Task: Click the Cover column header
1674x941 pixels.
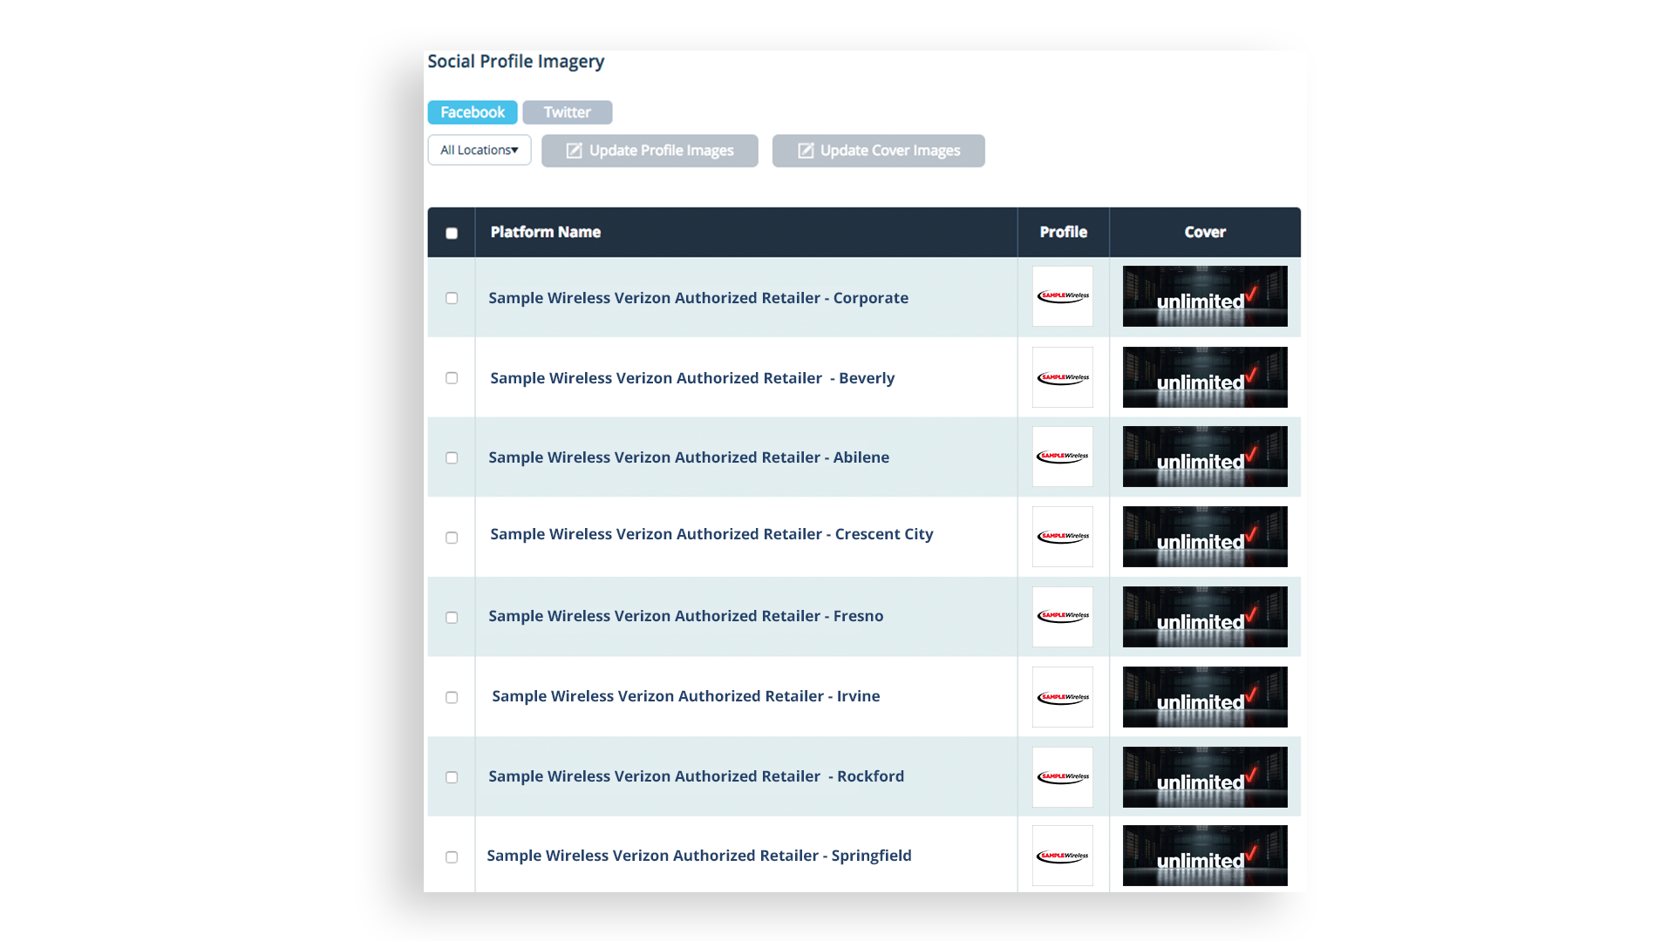Action: point(1205,232)
